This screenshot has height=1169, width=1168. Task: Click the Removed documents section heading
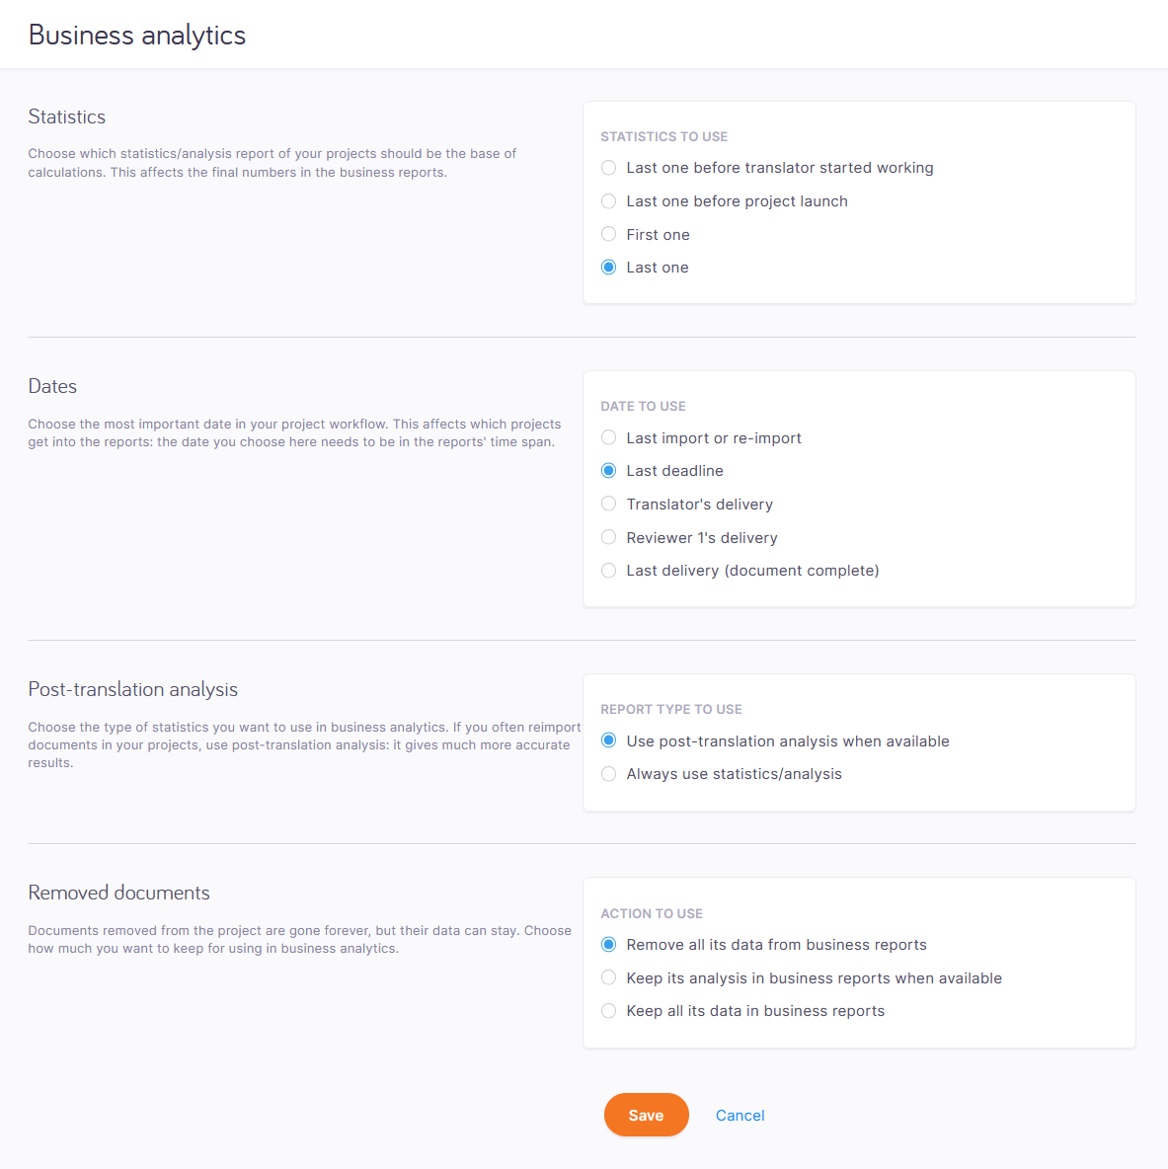pyautogui.click(x=119, y=893)
